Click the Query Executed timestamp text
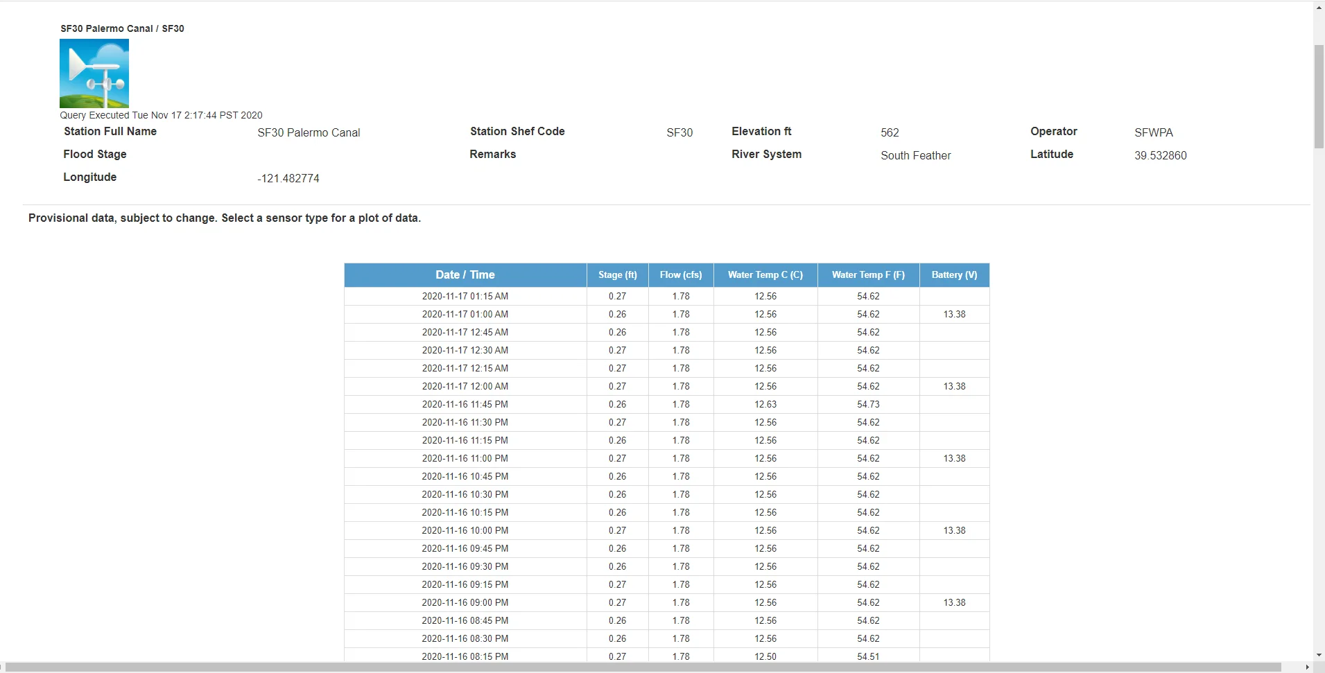Image resolution: width=1325 pixels, height=673 pixels. [161, 115]
